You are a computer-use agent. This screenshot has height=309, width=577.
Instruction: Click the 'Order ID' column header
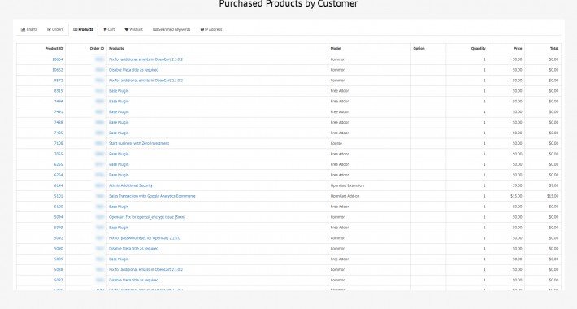click(x=98, y=49)
